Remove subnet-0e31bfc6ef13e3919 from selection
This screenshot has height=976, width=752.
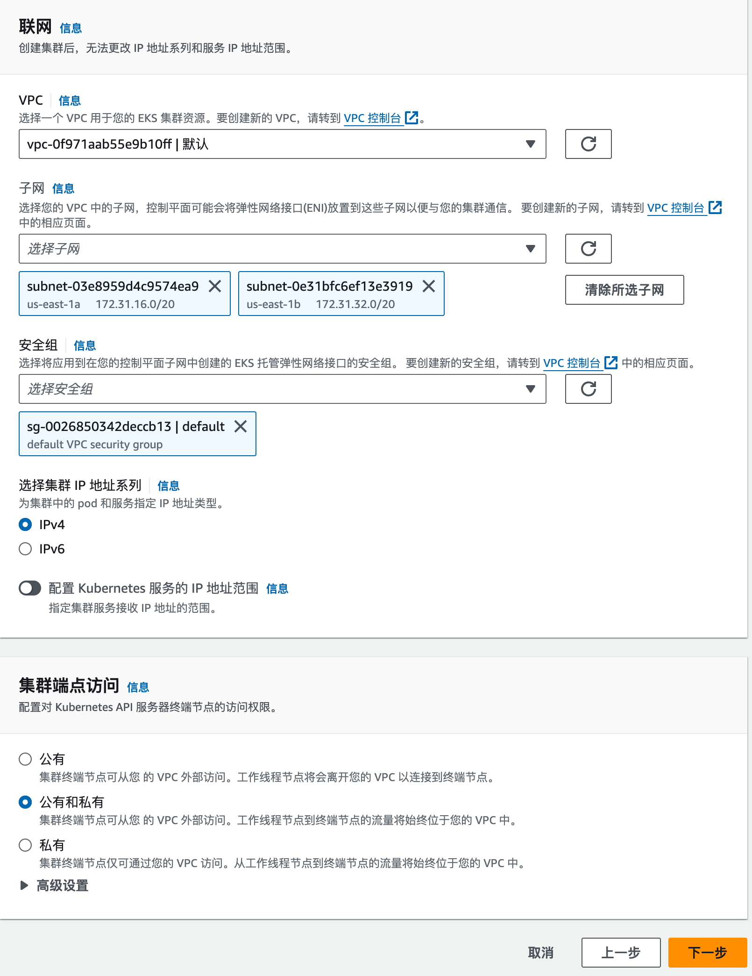(429, 286)
